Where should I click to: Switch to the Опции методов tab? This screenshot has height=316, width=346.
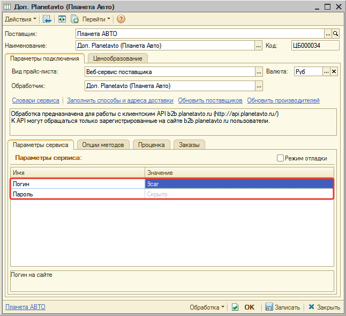click(x=103, y=145)
